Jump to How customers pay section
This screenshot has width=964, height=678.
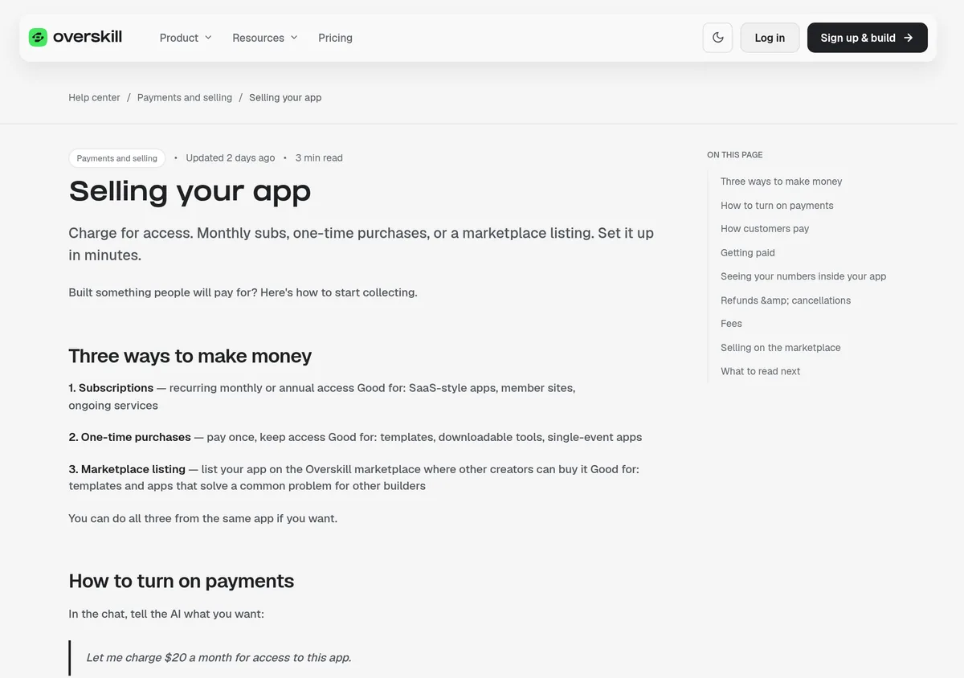coord(765,229)
